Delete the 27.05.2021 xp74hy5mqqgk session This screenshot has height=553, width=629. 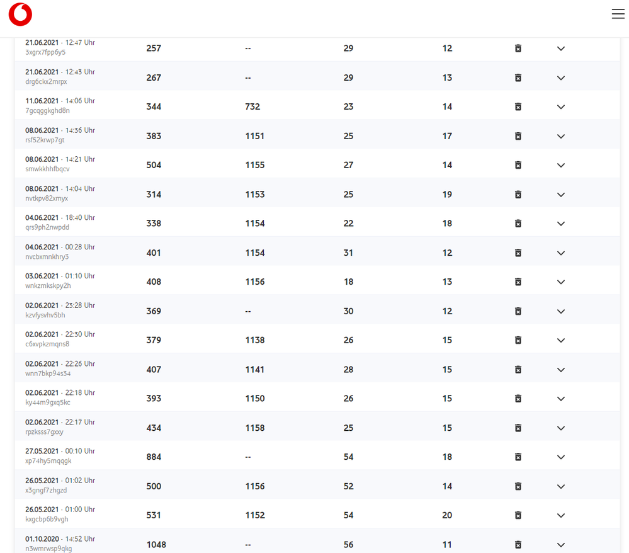coord(518,457)
